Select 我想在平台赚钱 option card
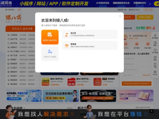Image resolution: width=159 pixels, height=119 pixels. click(50, 54)
